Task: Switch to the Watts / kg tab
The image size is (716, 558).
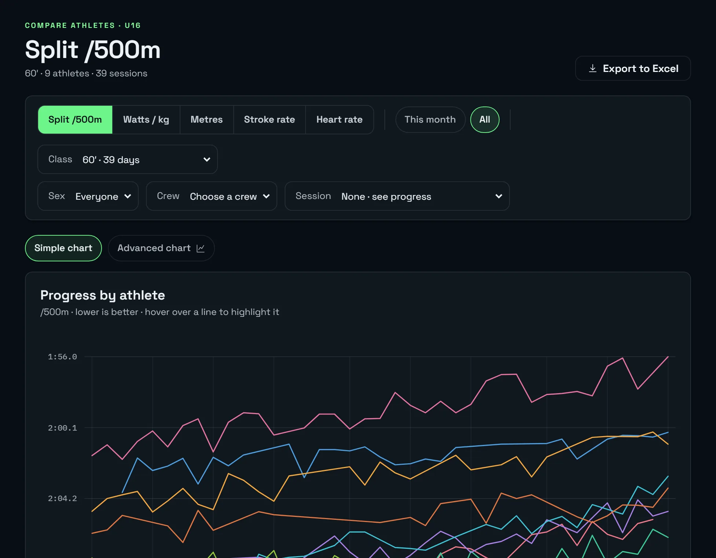Action: (146, 120)
